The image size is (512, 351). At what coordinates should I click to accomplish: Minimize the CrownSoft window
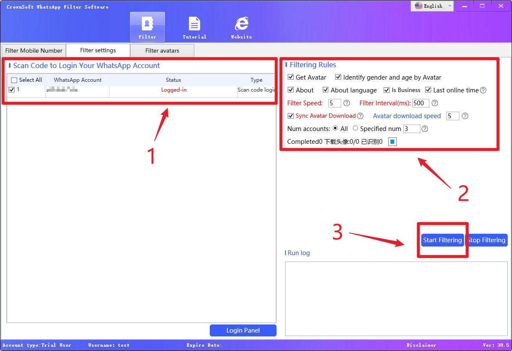[464, 6]
